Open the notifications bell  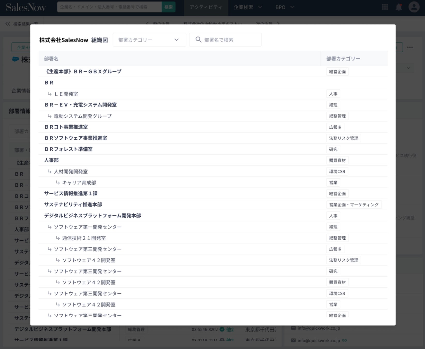(x=399, y=7)
